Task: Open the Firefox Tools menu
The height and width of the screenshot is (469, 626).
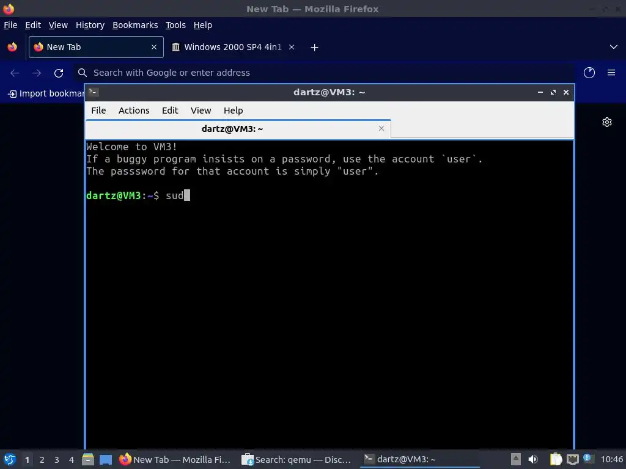Action: 175,25
